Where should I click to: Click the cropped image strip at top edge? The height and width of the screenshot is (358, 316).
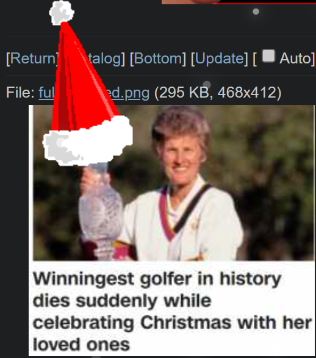tap(239, 2)
